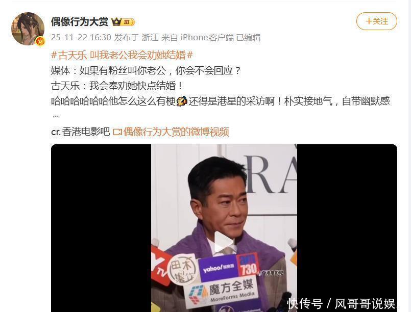Open 偶像行为大赏的微博视频 link
The image size is (411, 312).
176,132
